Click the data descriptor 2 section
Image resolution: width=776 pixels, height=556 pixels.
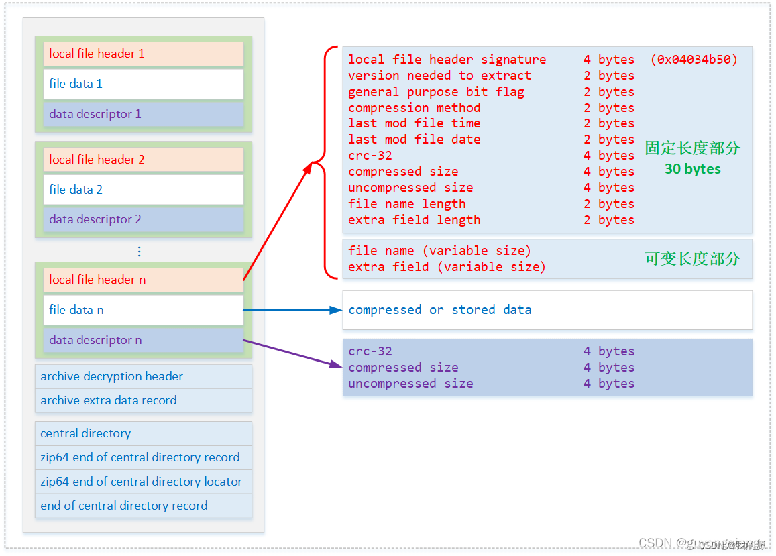[143, 219]
